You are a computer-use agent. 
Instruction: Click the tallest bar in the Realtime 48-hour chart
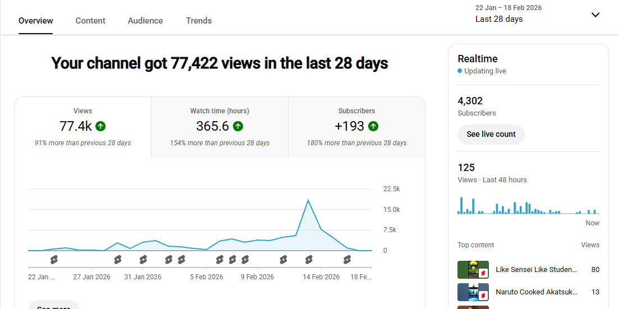click(x=461, y=205)
